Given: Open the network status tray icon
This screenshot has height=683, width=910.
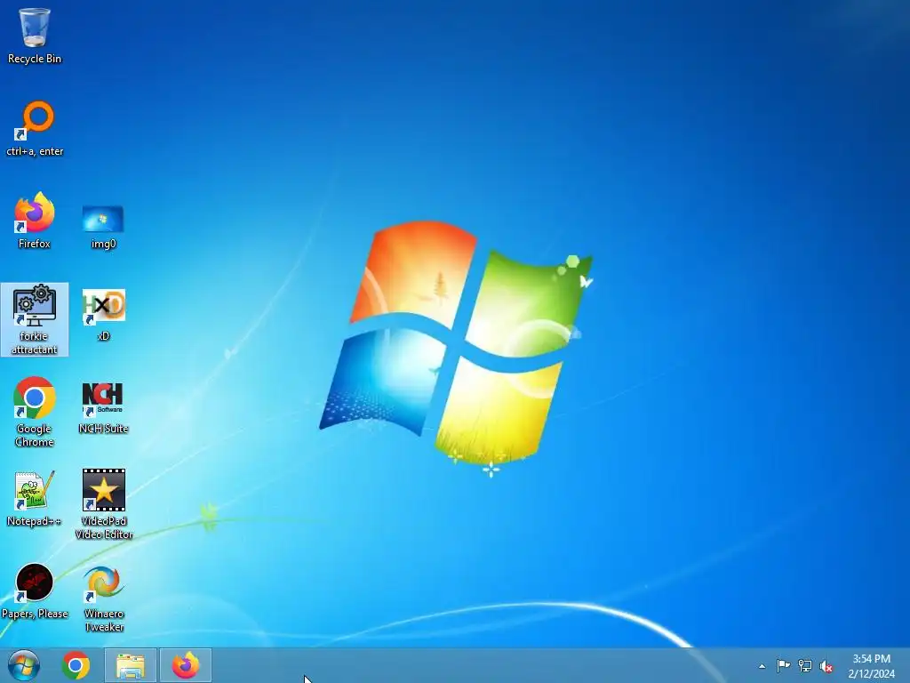Looking at the screenshot, I should [x=805, y=665].
